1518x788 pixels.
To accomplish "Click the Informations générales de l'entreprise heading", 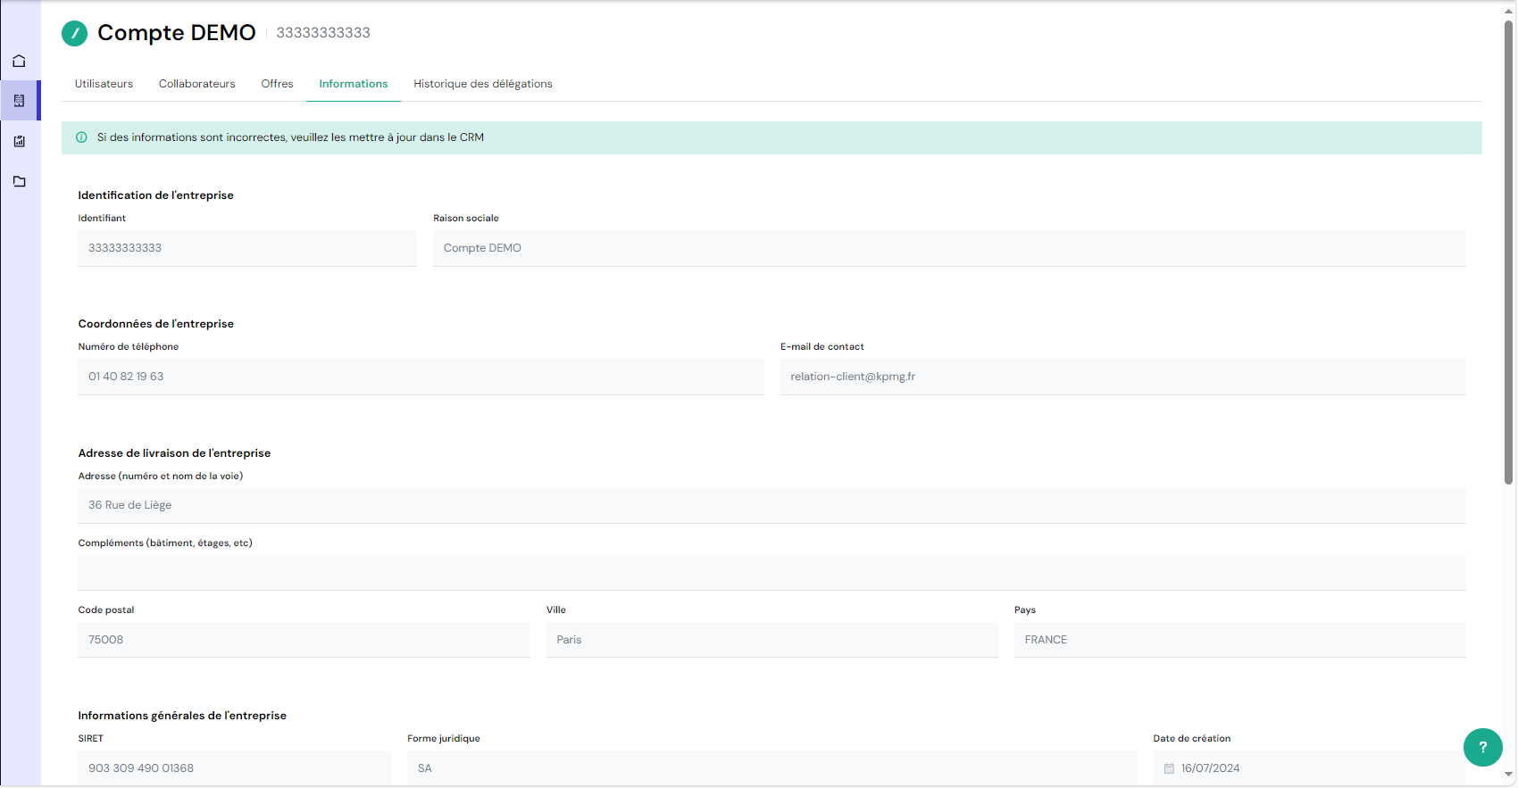I will tap(182, 716).
